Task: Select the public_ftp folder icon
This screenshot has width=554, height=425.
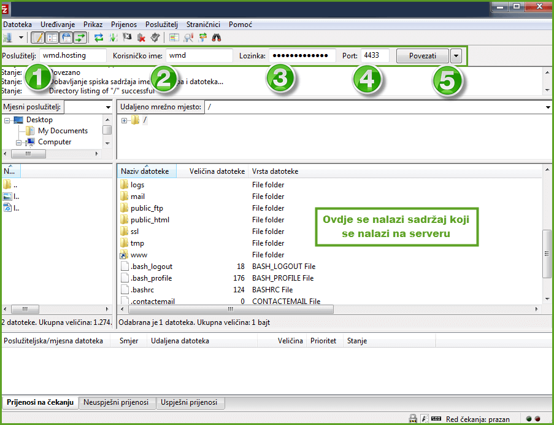Action: click(x=124, y=208)
